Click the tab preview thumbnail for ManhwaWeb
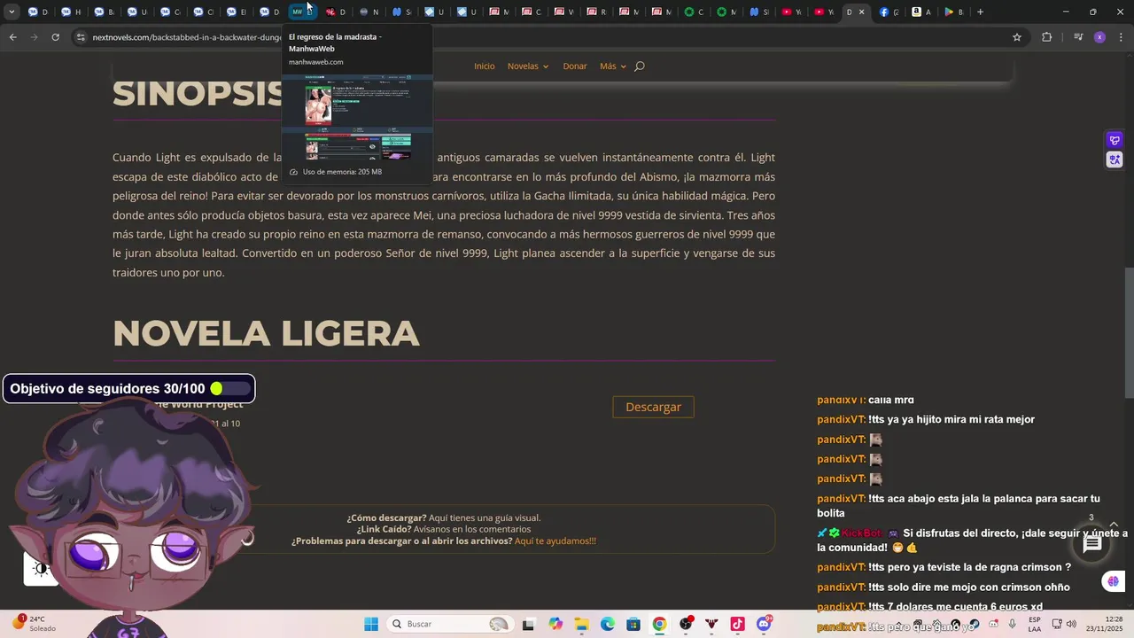This screenshot has height=638, width=1134. [357, 118]
